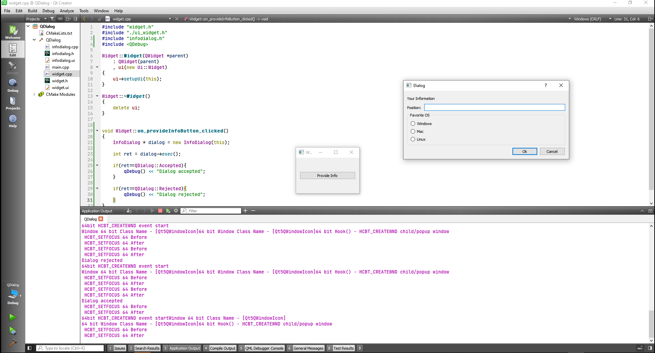This screenshot has width=655, height=353.
Task: Open the Debug menu
Action: pos(48,11)
